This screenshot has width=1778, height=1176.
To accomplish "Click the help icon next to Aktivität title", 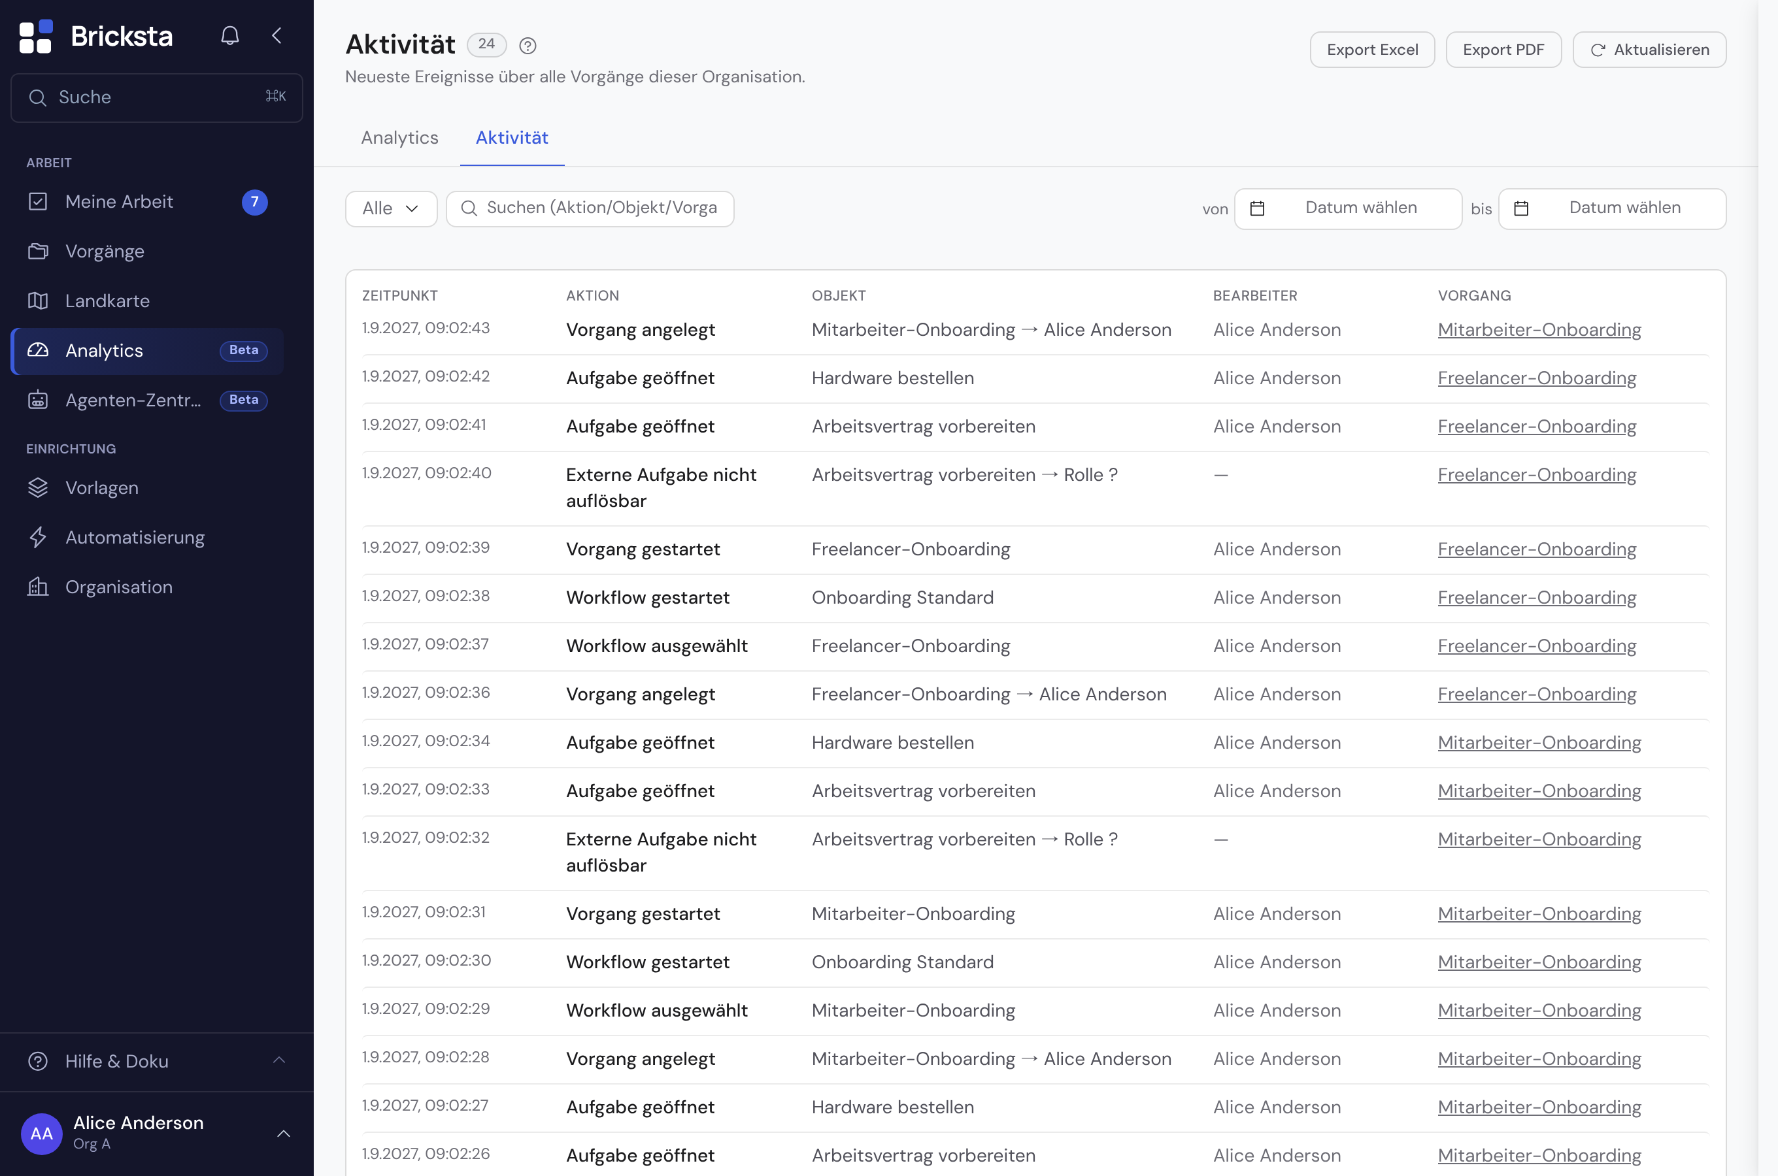I will (x=528, y=46).
